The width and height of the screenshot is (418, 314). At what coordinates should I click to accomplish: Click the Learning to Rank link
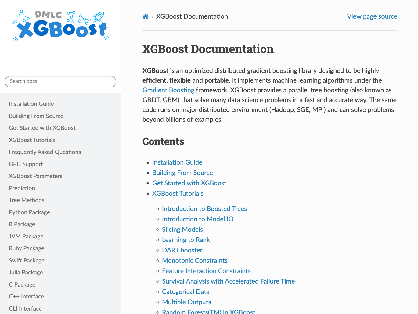pyautogui.click(x=186, y=240)
